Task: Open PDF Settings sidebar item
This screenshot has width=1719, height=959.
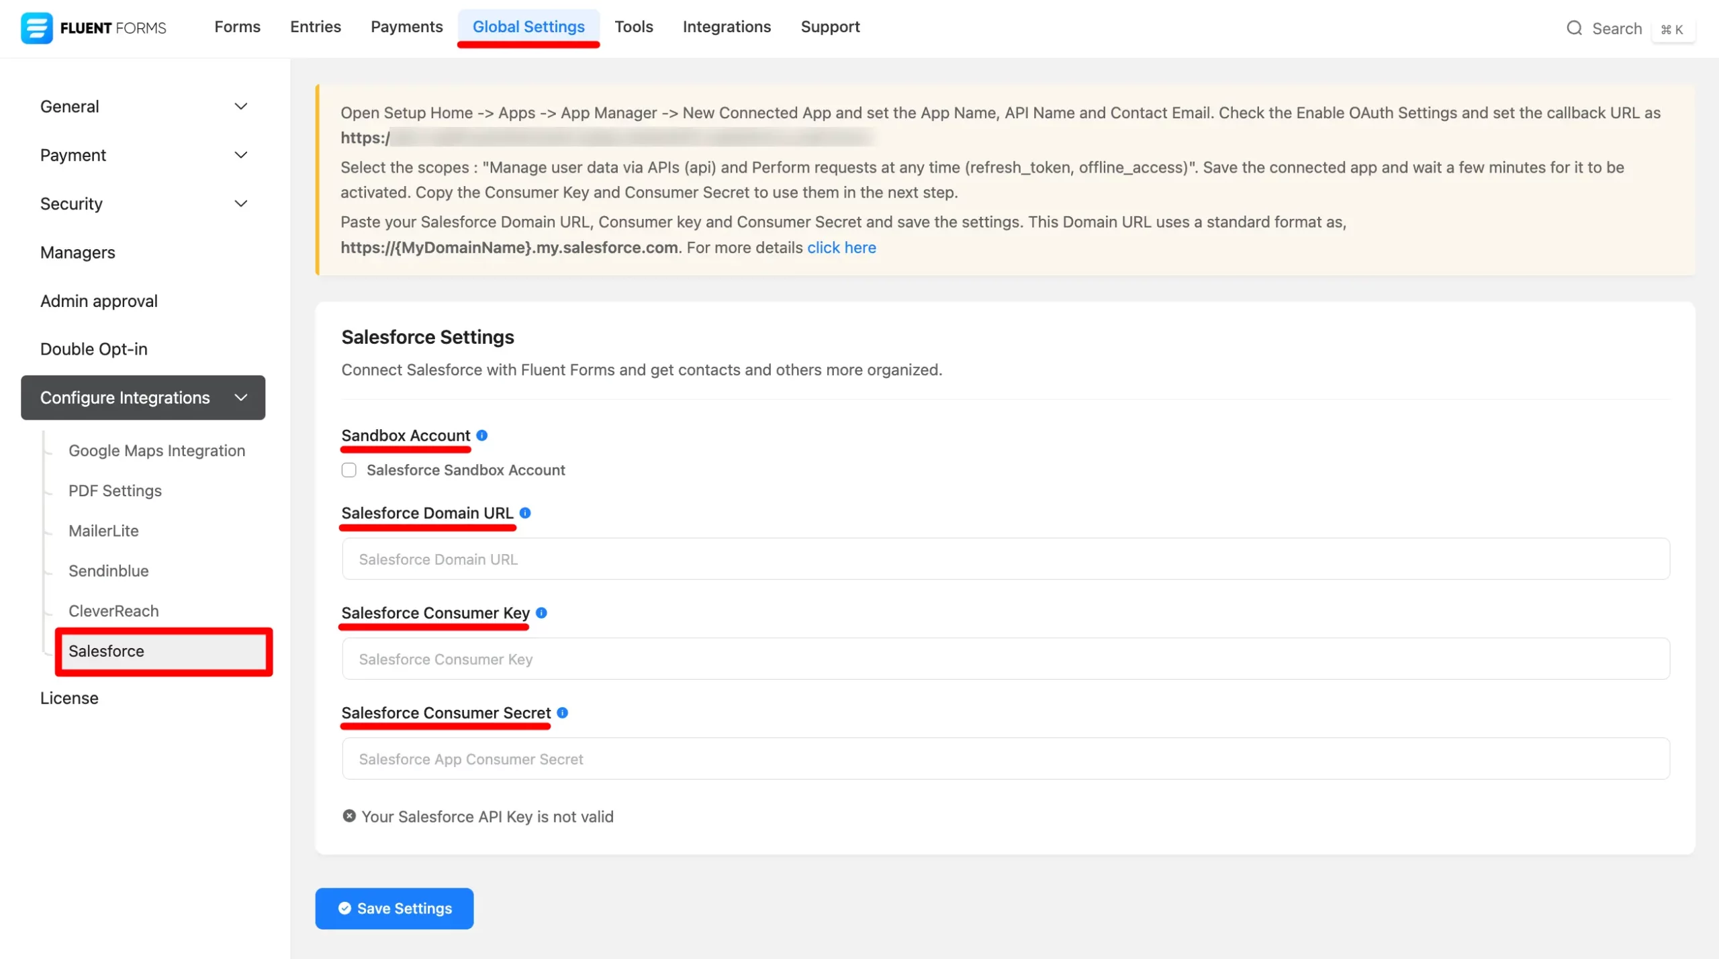Action: pyautogui.click(x=115, y=491)
